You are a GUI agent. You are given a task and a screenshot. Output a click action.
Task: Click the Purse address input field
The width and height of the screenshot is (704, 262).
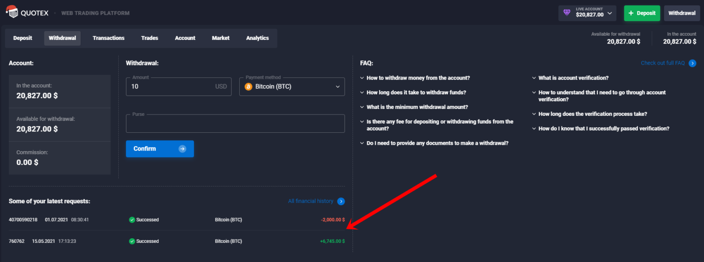(235, 124)
